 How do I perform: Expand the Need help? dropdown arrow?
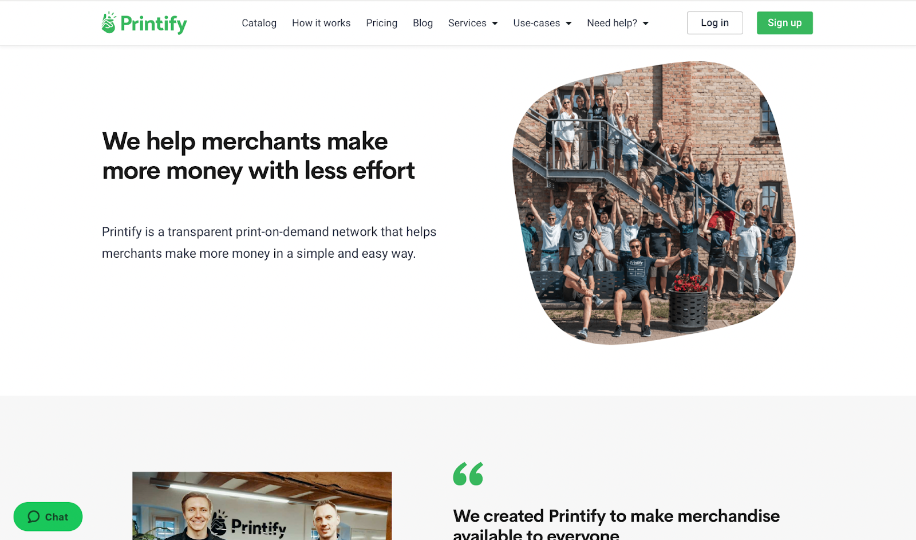point(646,23)
